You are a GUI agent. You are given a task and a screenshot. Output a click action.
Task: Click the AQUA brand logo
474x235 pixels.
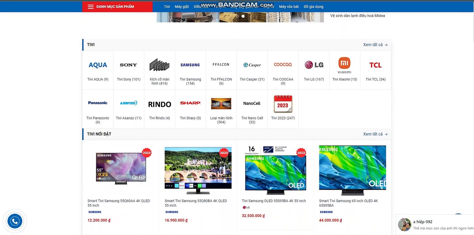point(98,65)
